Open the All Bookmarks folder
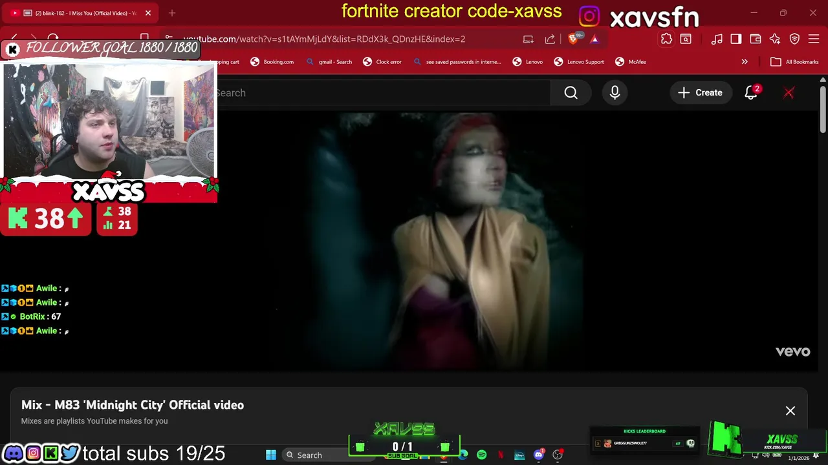This screenshot has width=828, height=465. coord(795,62)
